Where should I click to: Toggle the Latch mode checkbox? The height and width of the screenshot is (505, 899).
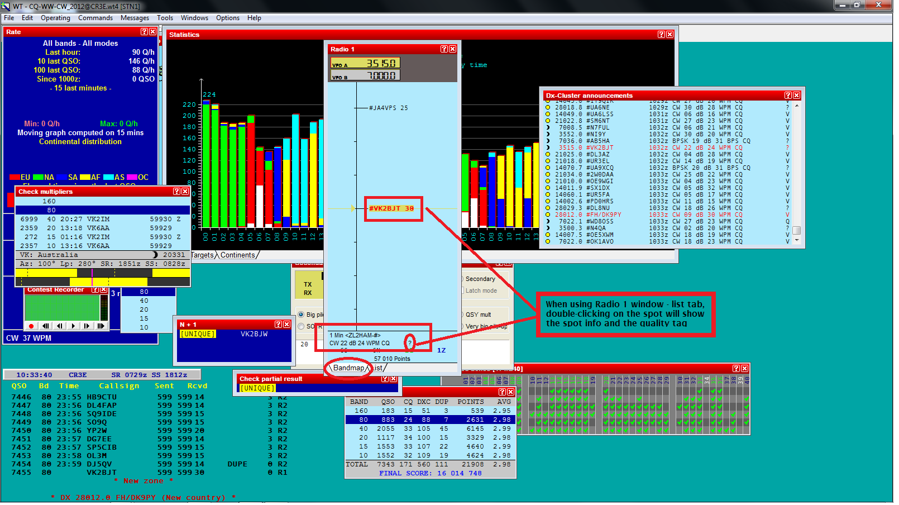[x=480, y=290]
